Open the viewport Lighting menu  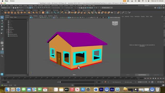(x=41, y=16)
